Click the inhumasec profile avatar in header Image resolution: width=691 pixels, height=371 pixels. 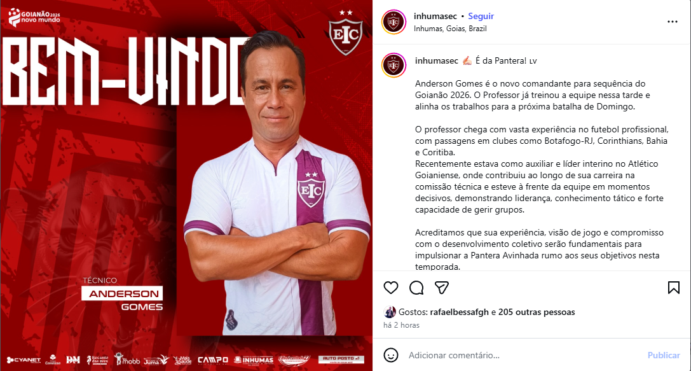coord(393,22)
